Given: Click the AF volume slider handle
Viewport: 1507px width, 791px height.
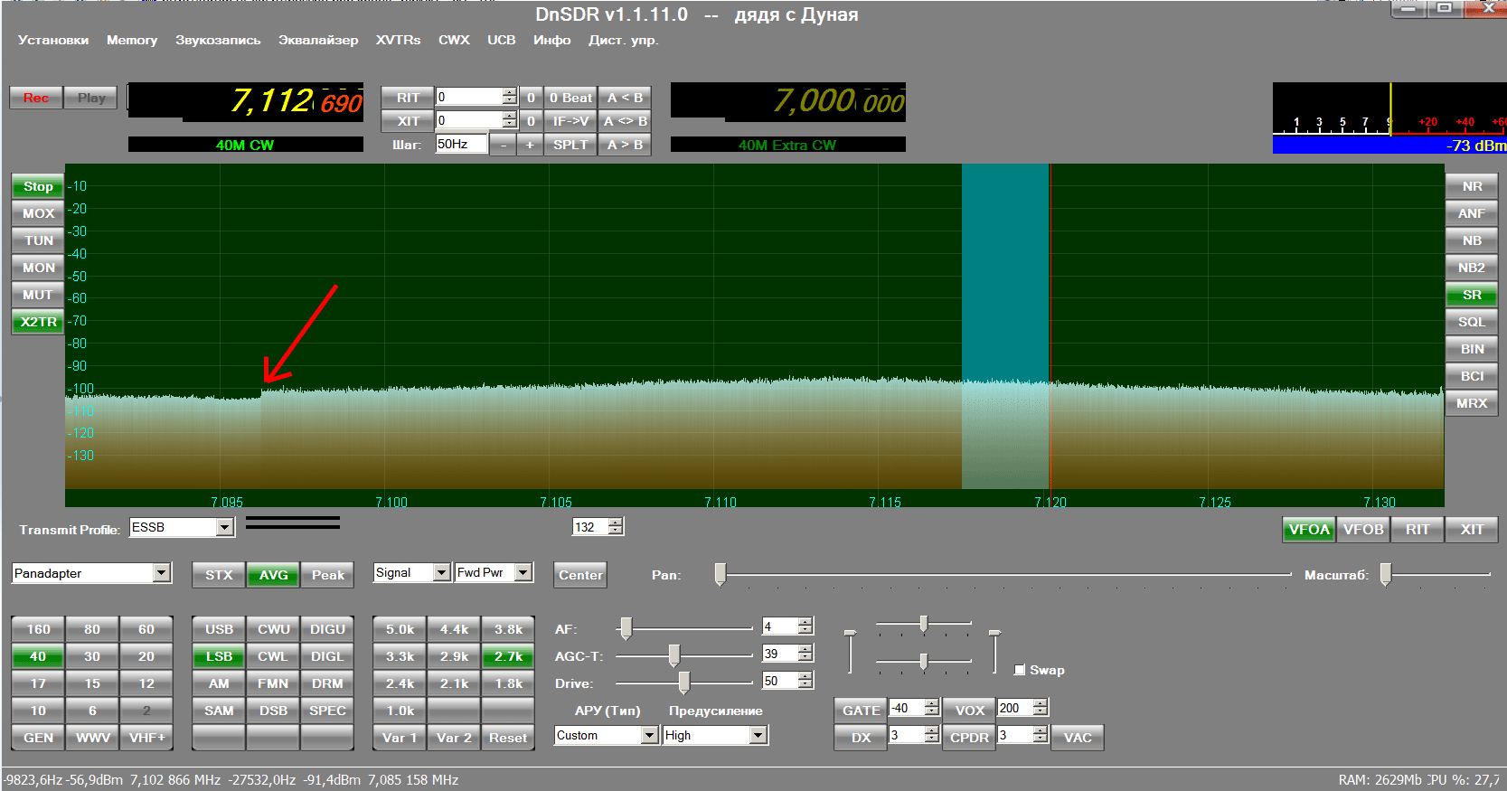Looking at the screenshot, I should point(626,627).
